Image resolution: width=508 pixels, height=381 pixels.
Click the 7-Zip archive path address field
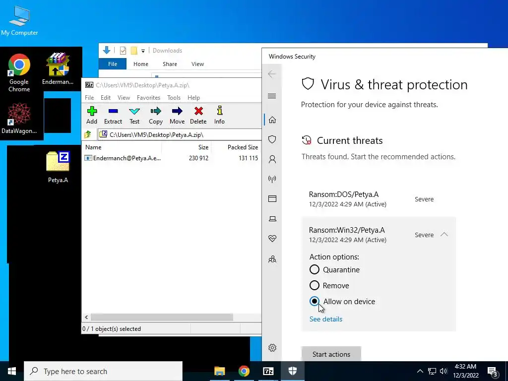pyautogui.click(x=180, y=134)
